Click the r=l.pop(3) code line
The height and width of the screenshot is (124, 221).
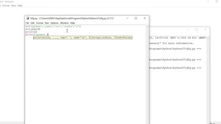(x=33, y=29)
